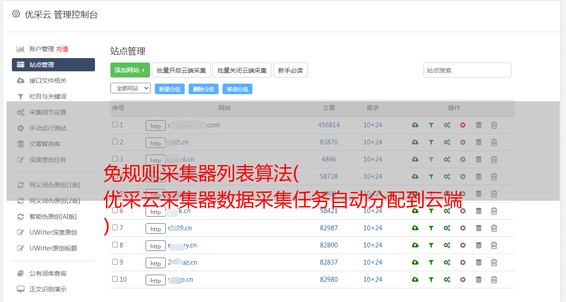The image size is (566, 302).
Task: Click 批量关闭云端采集 button
Action: coord(242,70)
